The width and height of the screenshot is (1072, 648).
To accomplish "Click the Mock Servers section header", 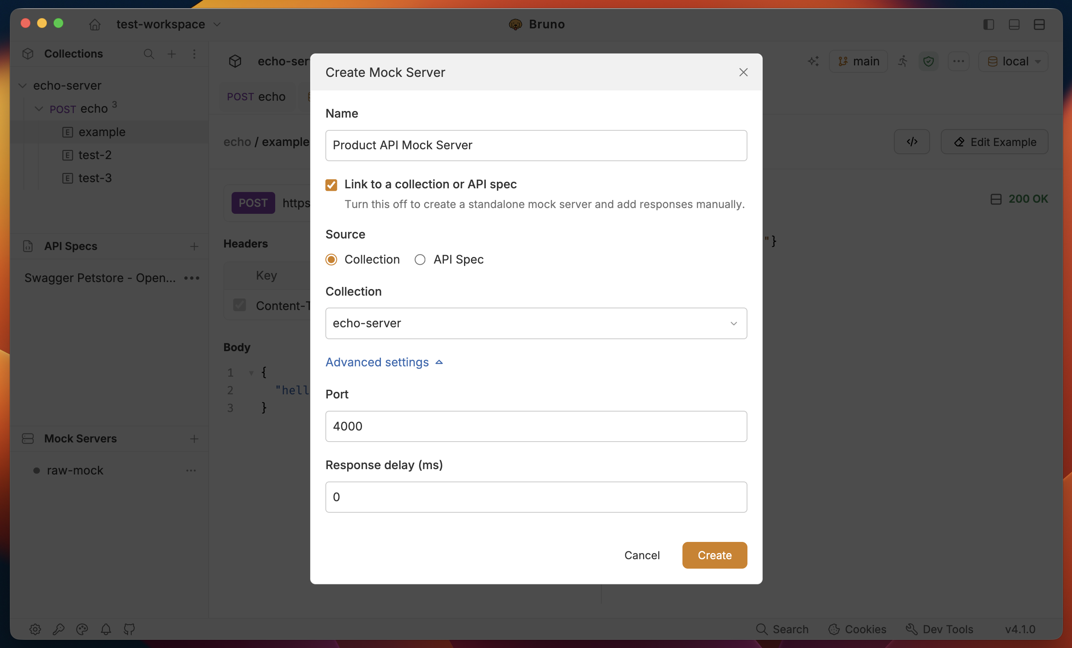I will tap(81, 439).
